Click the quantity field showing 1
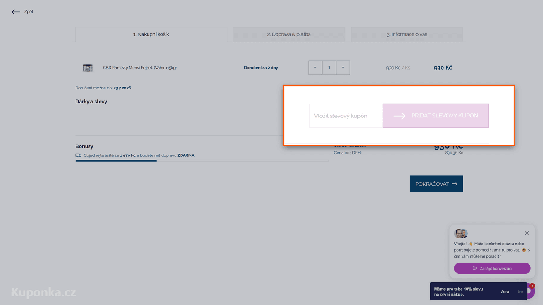This screenshot has width=543, height=305. (x=329, y=68)
